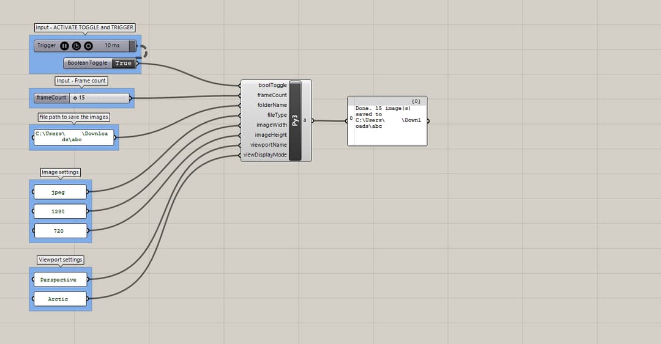Click the Trigger 10 ms interval value
Screen dimensions: 661x344
(112, 45)
